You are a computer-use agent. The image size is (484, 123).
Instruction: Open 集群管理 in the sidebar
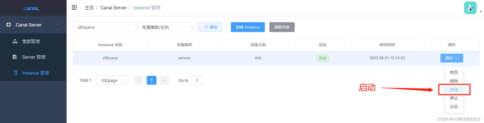click(33, 41)
